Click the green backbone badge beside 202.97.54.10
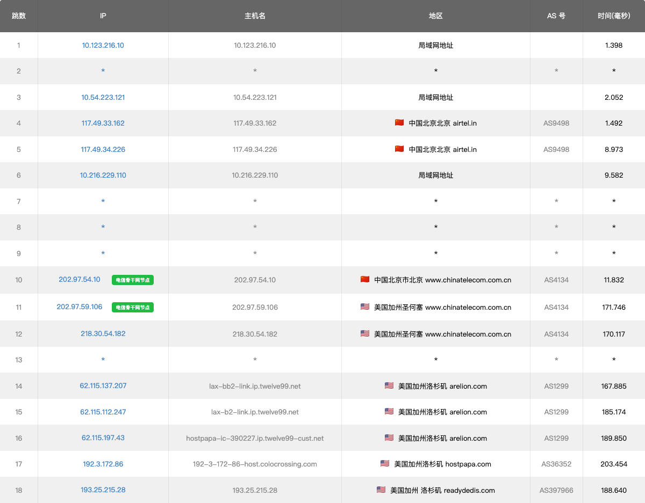The width and height of the screenshot is (645, 503). pos(133,280)
